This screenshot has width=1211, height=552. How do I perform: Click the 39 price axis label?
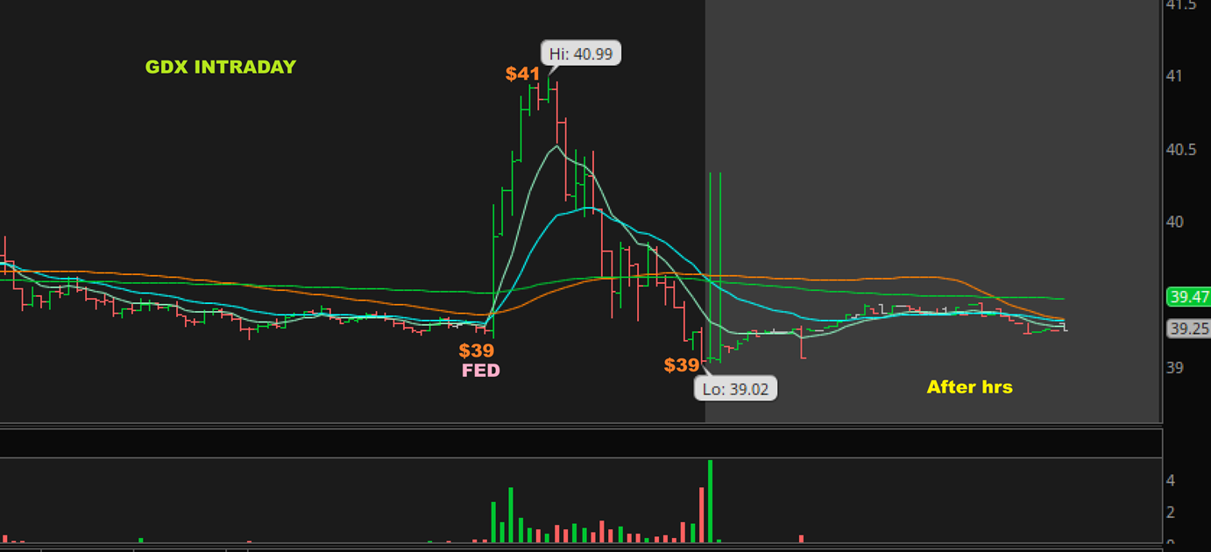(x=1174, y=368)
